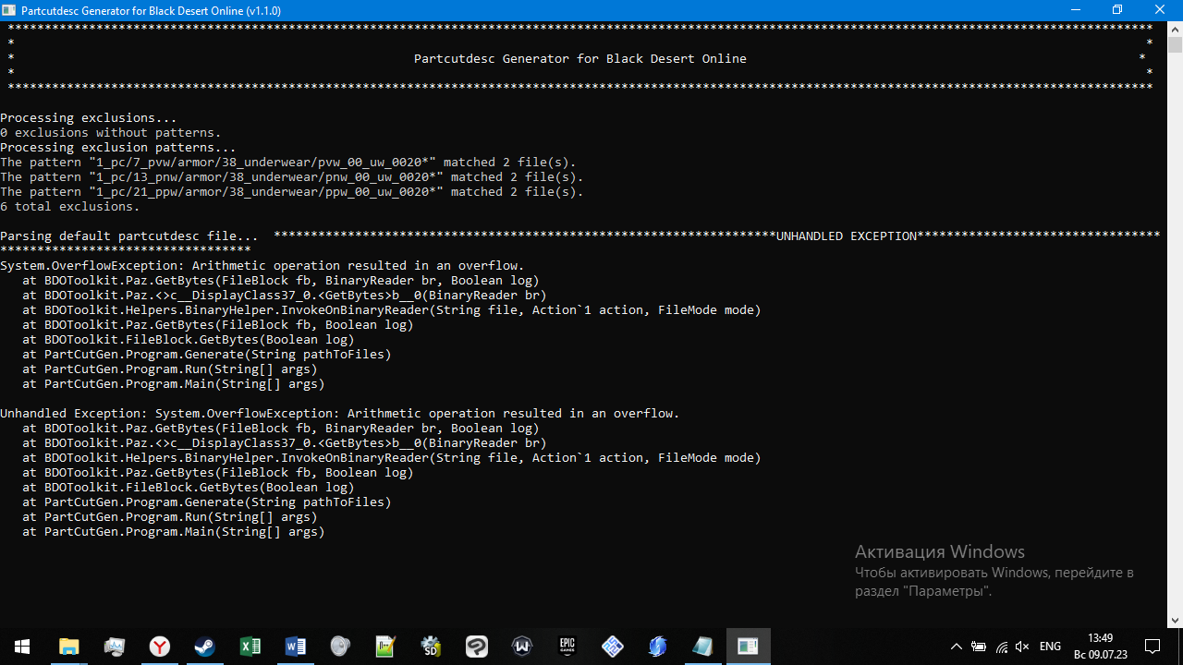Image resolution: width=1183 pixels, height=665 pixels.
Task: Check battery status in the system tray
Action: [x=979, y=647]
